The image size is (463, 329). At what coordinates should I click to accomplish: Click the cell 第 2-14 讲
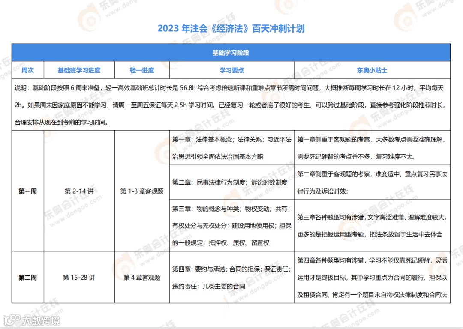(x=79, y=191)
